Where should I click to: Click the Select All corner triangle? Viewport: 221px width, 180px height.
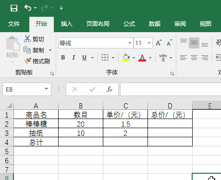pyautogui.click(x=9, y=106)
